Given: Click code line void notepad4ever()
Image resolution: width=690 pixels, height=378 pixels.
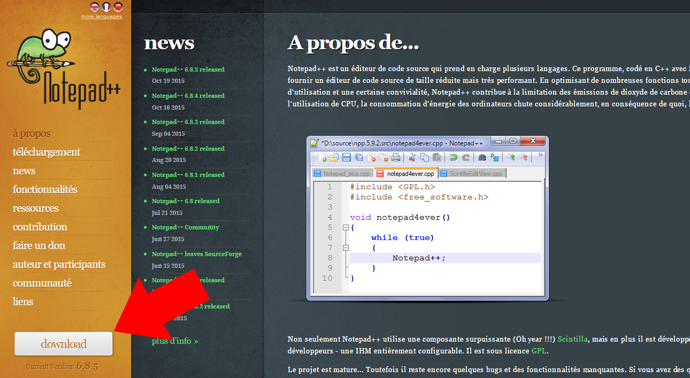Looking at the screenshot, I should tap(400, 217).
